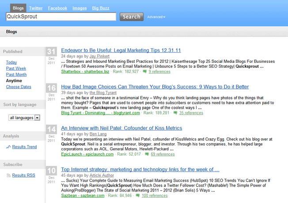Open An Interview with Neil Patel post

121,128
